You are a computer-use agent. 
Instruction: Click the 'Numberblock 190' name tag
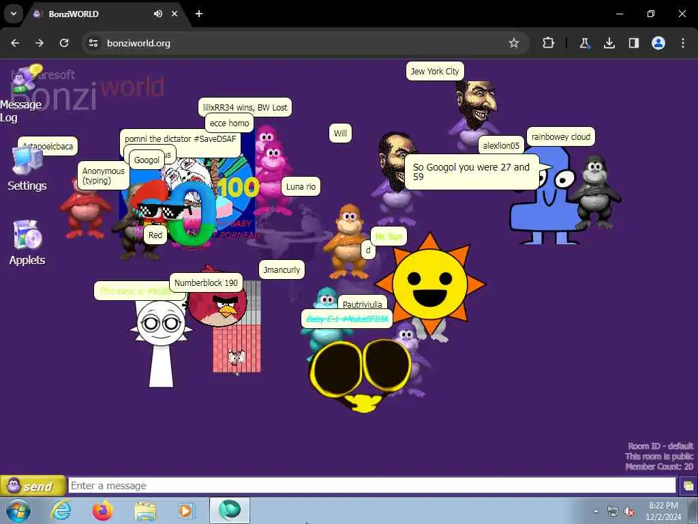point(206,282)
